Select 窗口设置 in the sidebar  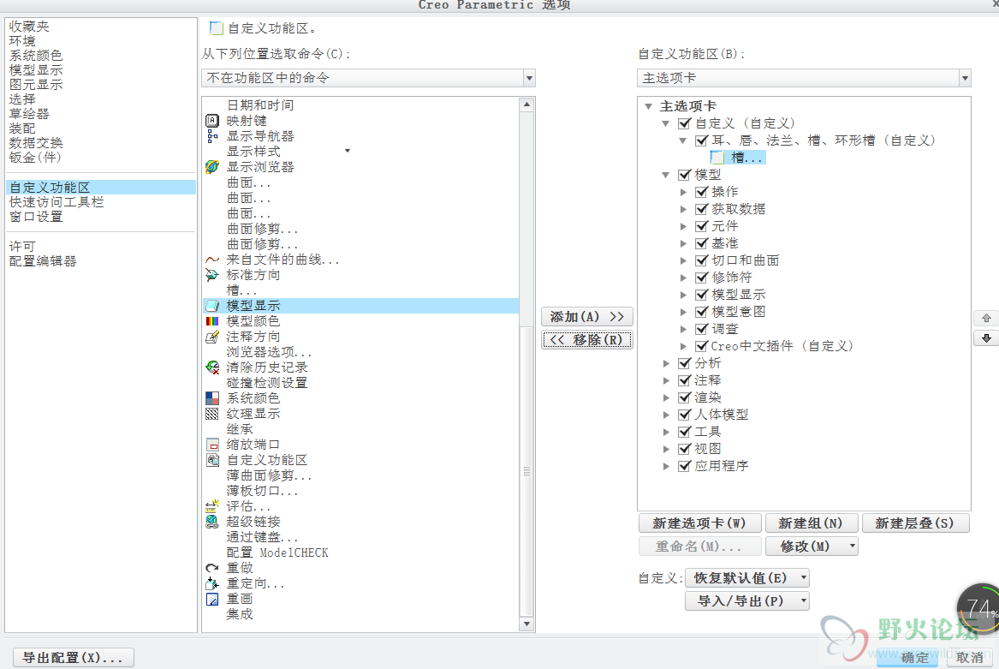(36, 217)
